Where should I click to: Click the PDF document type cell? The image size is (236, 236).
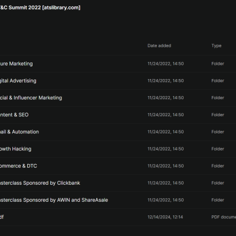click(224, 217)
